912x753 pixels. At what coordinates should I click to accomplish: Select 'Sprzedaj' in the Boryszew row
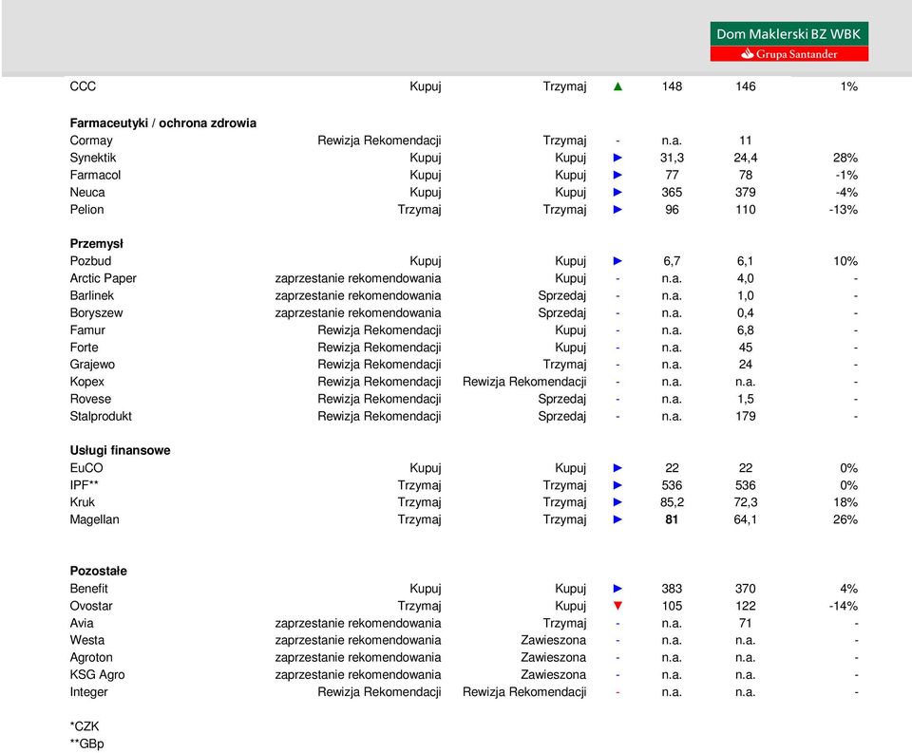pos(561,313)
